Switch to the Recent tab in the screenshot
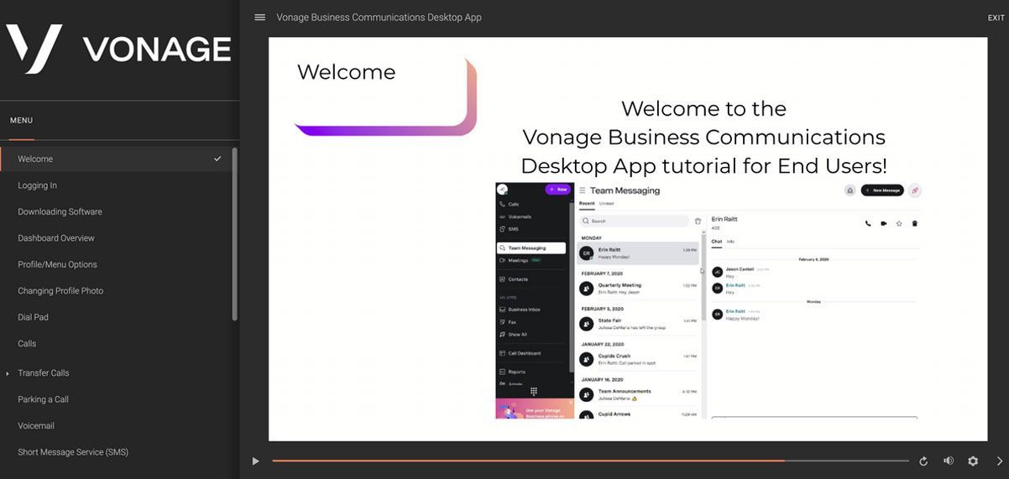 [587, 204]
